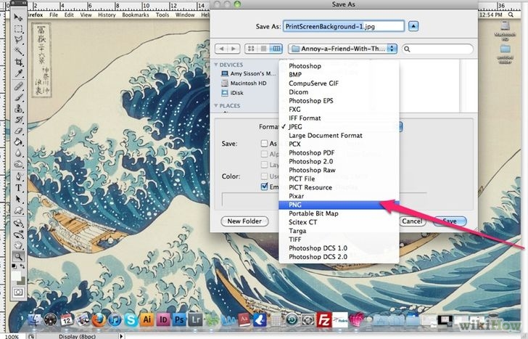Pick the Path Selection arrow tool
This screenshot has height=339, width=528.
pyautogui.click(x=18, y=199)
